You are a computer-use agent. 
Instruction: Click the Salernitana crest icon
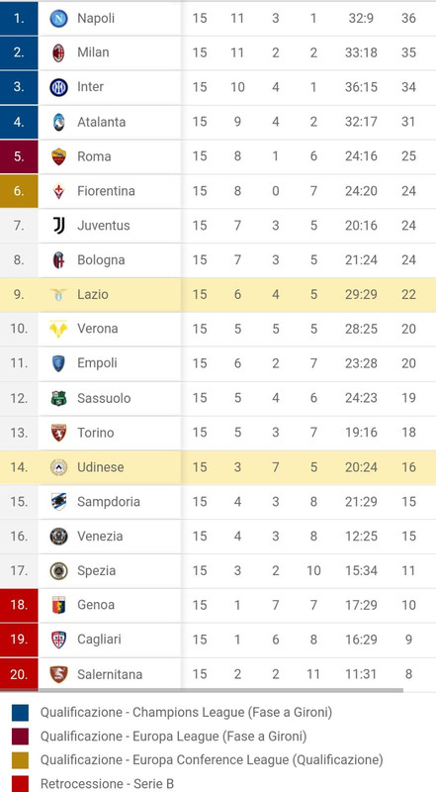[59, 674]
